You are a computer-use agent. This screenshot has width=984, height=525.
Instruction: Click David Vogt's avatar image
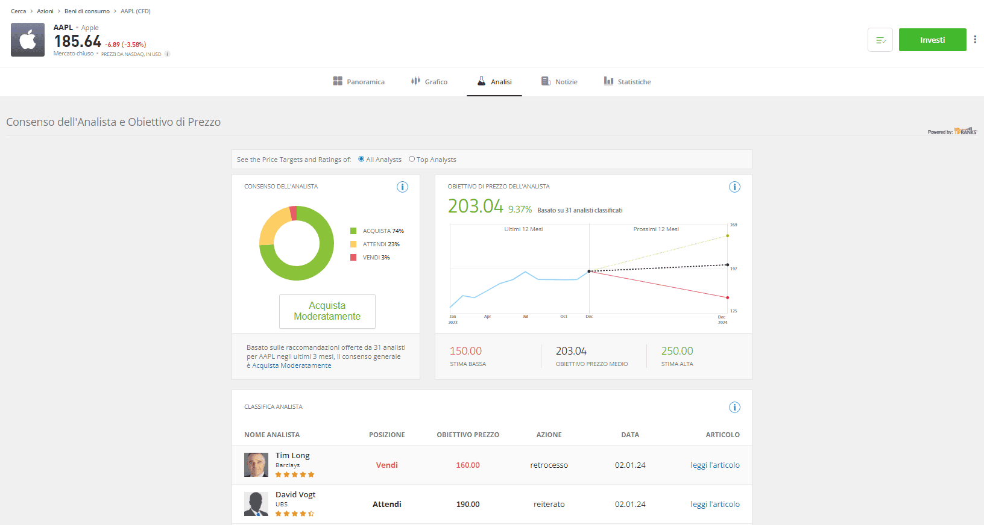click(x=256, y=504)
